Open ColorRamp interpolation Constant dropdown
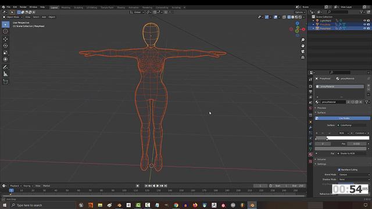 coord(360,133)
